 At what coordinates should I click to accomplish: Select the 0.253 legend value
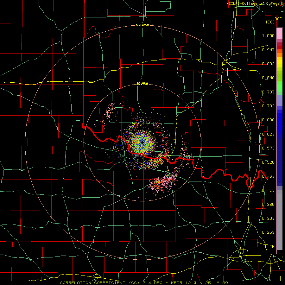coord(268,232)
